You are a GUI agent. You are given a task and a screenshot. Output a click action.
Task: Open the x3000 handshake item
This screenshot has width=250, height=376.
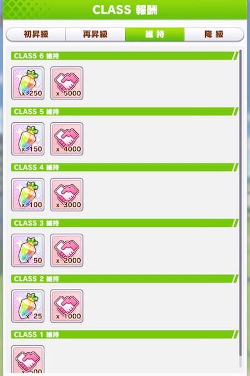(67, 195)
